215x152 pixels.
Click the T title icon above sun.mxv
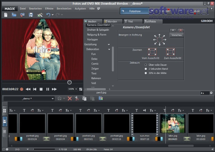coord(137,110)
